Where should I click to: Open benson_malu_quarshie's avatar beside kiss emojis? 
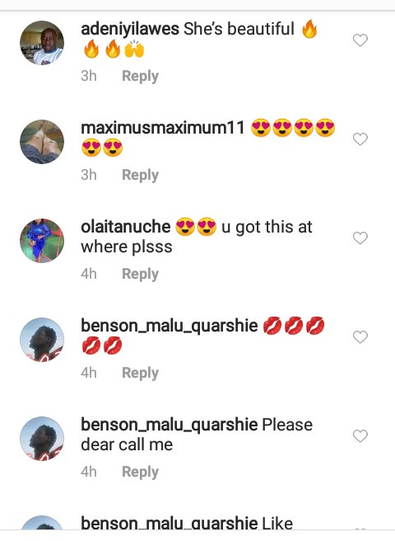tap(42, 340)
